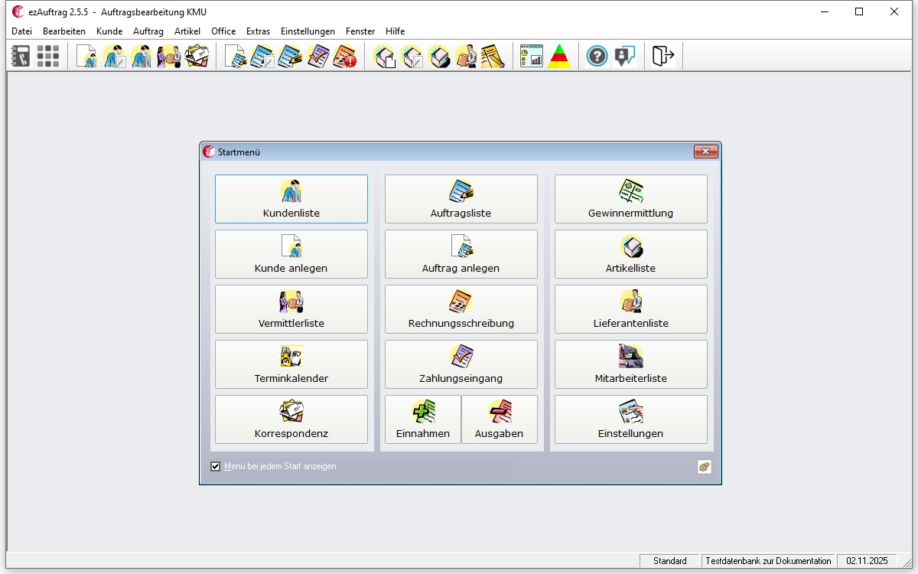The height and width of the screenshot is (574, 918).
Task: Click supplier carrying package icon in toolbar
Action: coord(466,56)
